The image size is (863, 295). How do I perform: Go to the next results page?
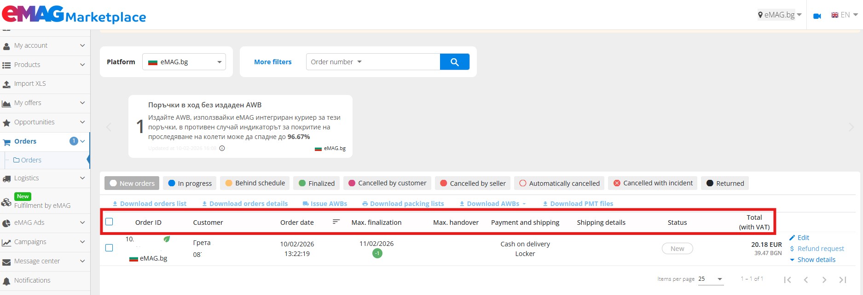click(x=824, y=279)
